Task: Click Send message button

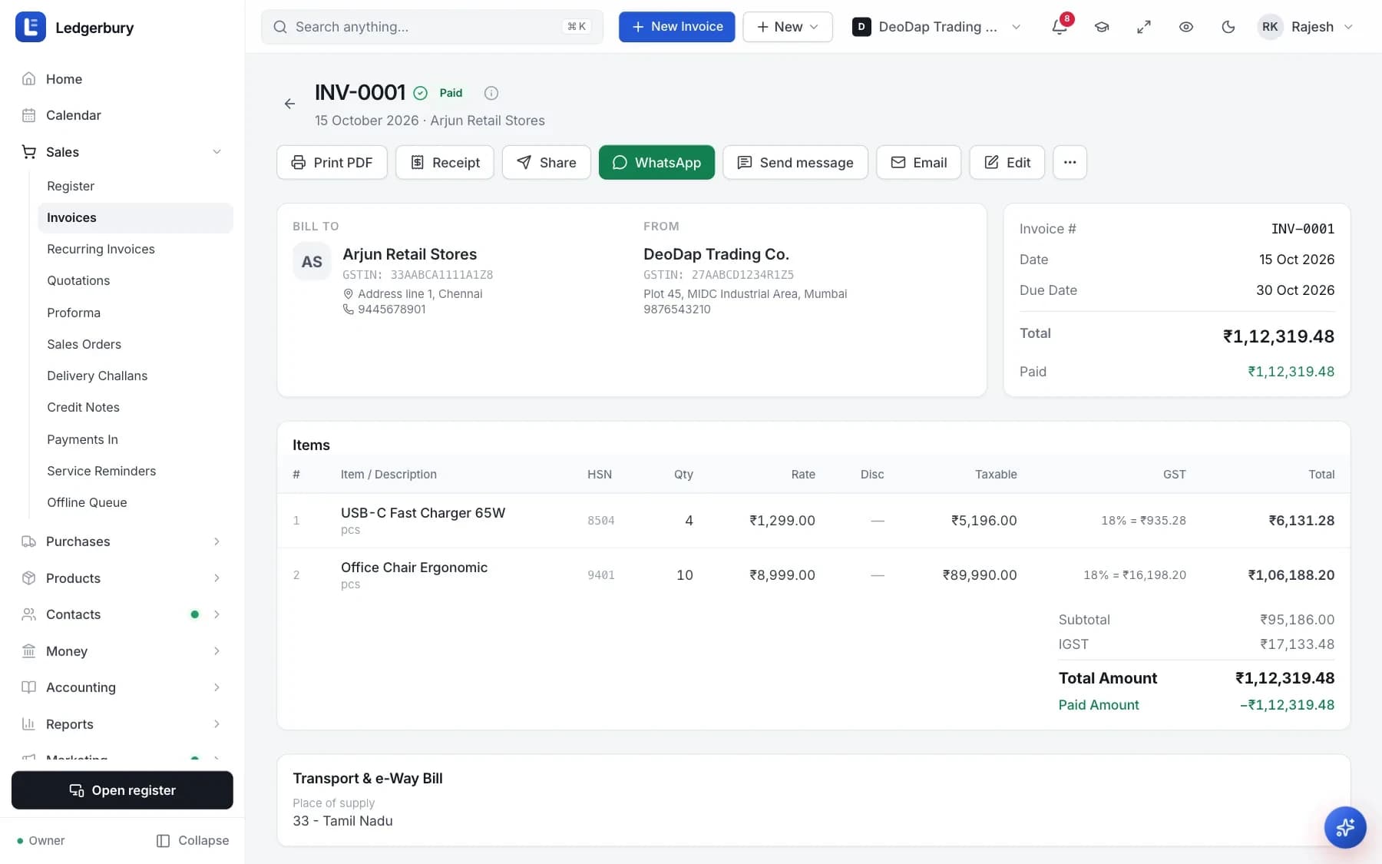Action: [x=795, y=162]
